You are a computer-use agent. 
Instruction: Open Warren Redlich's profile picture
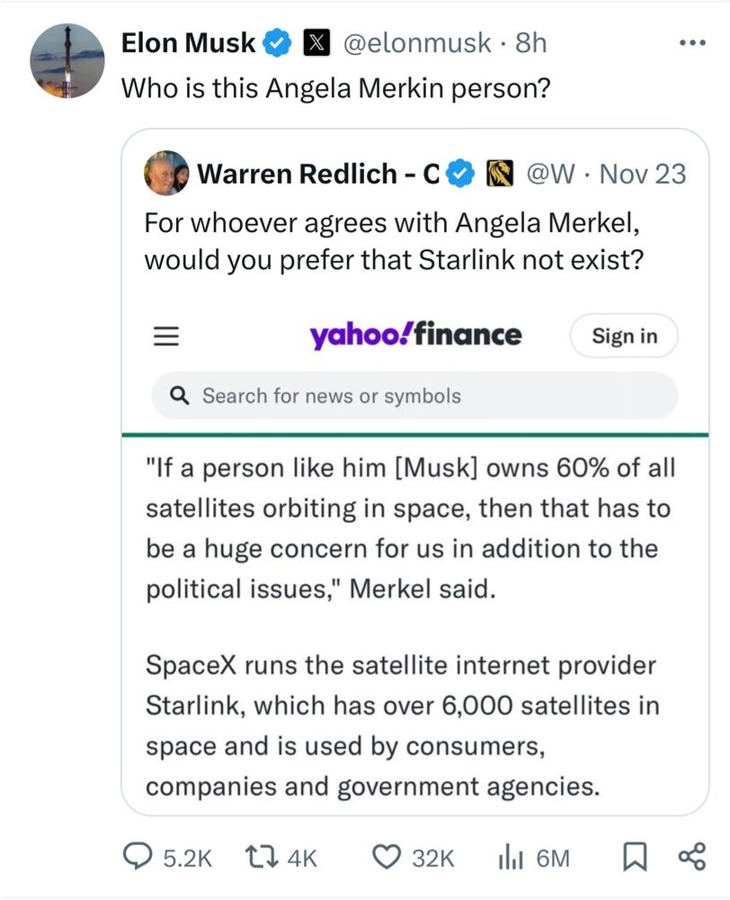tap(166, 174)
